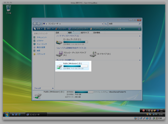Go forward with the Explorer forward arrow
168x124 pixels.
[38, 24]
